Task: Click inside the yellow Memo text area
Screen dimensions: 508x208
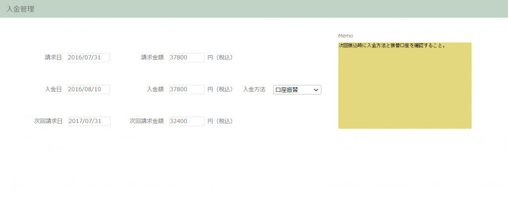Action: (x=405, y=85)
